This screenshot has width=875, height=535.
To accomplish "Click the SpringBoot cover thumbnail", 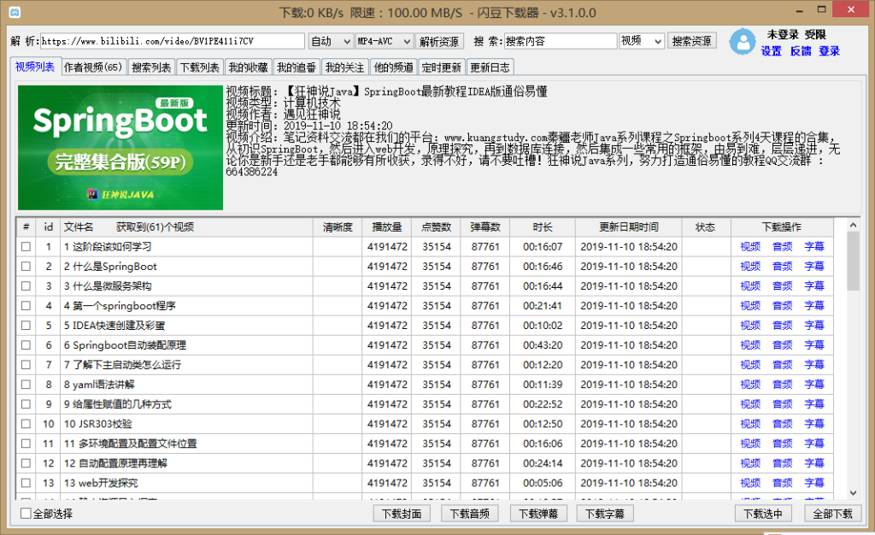I will coord(120,147).
